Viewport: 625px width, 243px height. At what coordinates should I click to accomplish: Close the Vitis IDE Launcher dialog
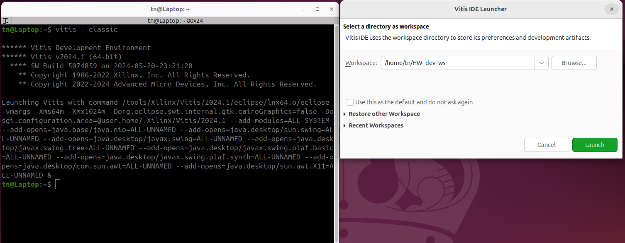[x=611, y=9]
